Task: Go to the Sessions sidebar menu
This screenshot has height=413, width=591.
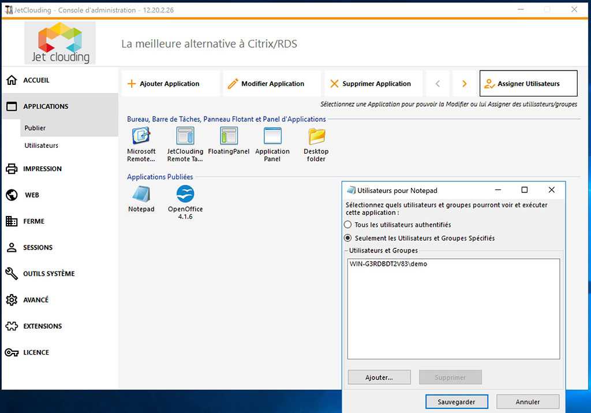Action: pos(38,247)
